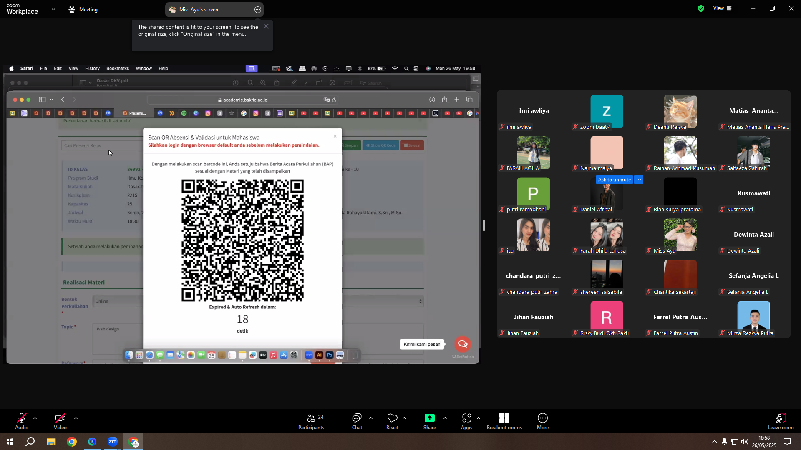
Task: Open Zoom app from the taskbar
Action: tap(113, 442)
